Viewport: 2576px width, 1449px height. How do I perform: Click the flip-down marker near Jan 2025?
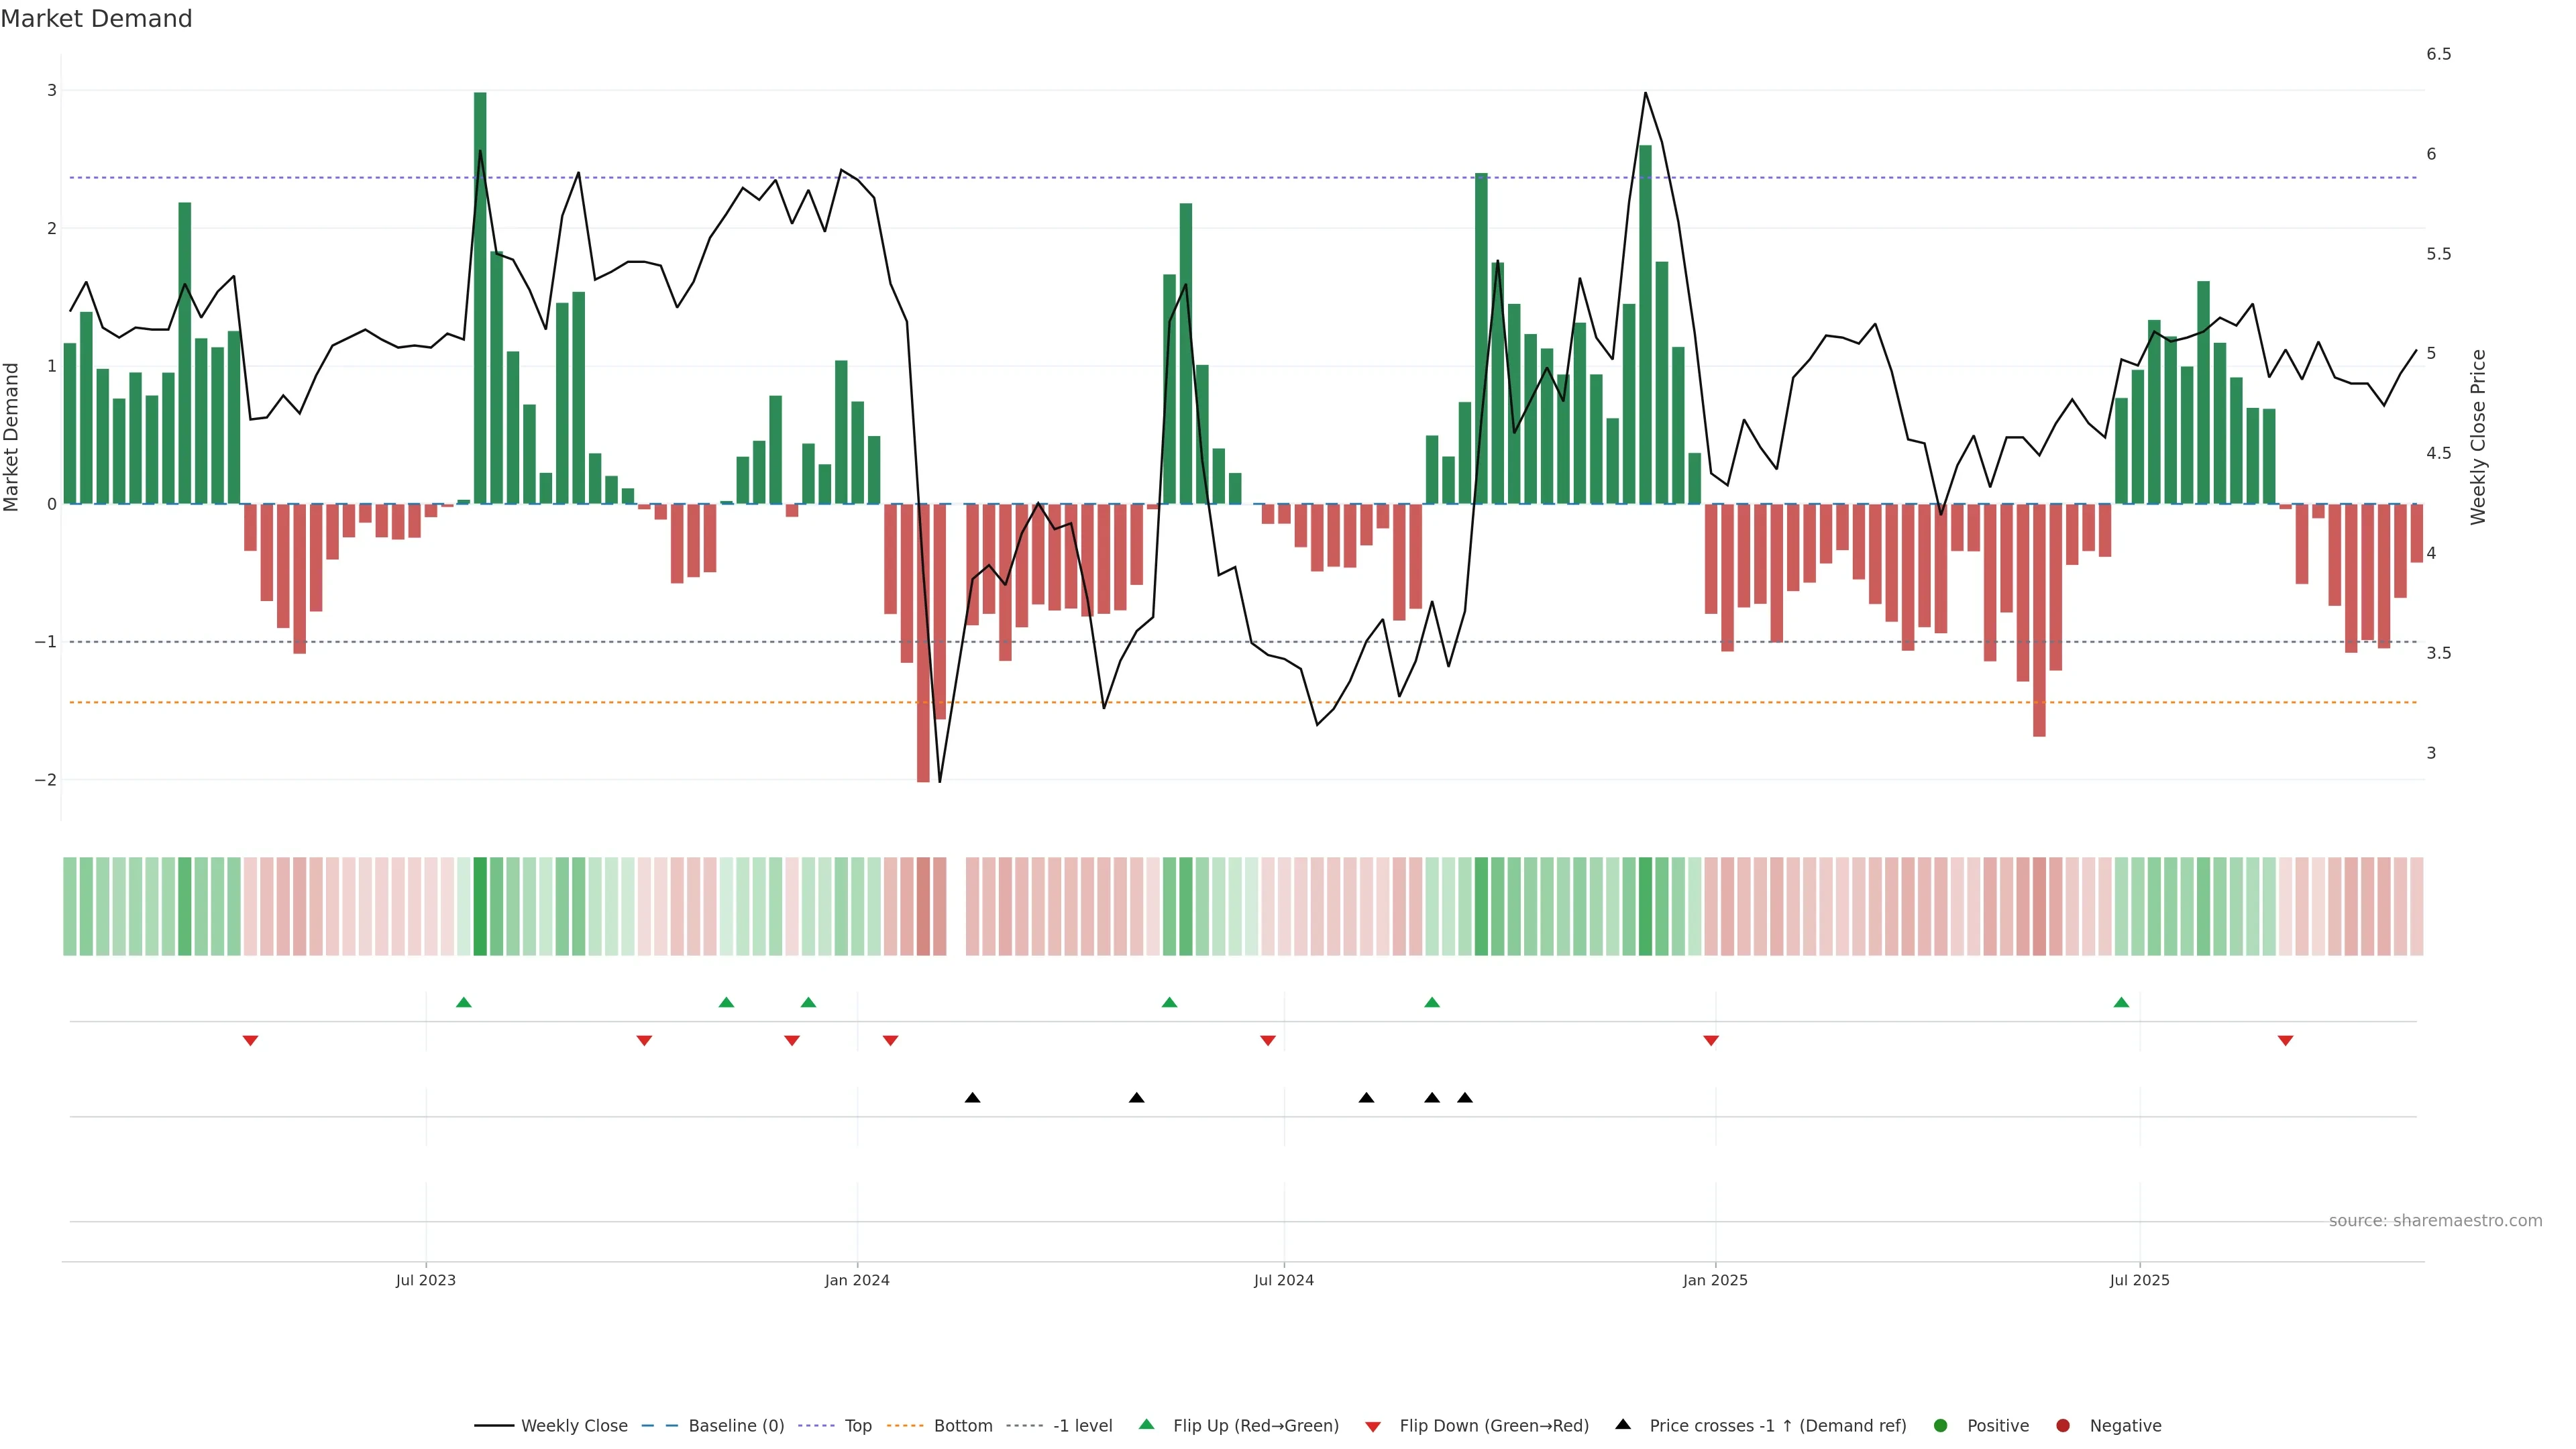click(x=1711, y=1041)
